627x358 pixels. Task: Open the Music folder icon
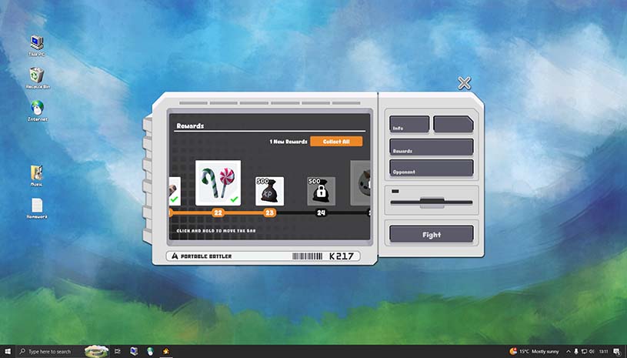pos(36,173)
